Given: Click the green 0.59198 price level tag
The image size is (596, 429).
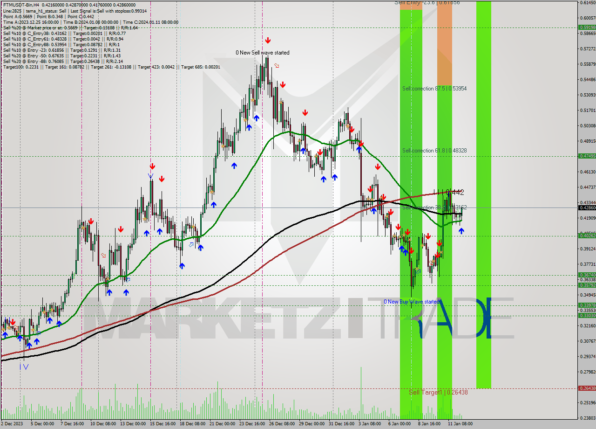Looking at the screenshot, I should 587,27.
